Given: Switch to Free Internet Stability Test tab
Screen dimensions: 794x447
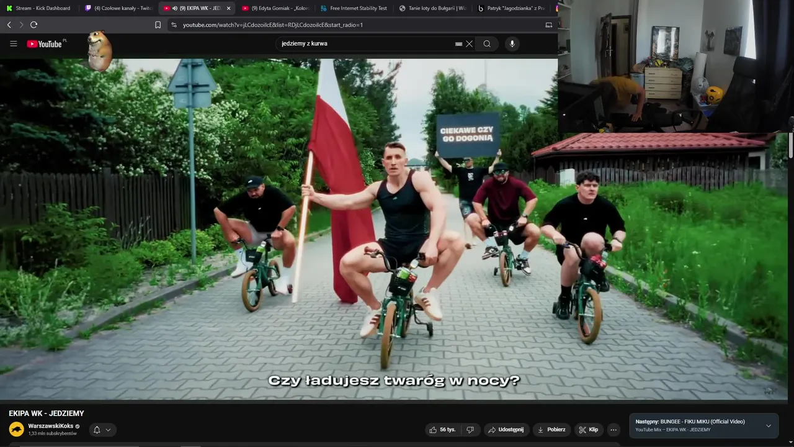Looking at the screenshot, I should [x=354, y=8].
